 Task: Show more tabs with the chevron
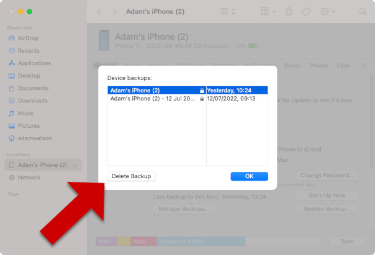pos(364,66)
